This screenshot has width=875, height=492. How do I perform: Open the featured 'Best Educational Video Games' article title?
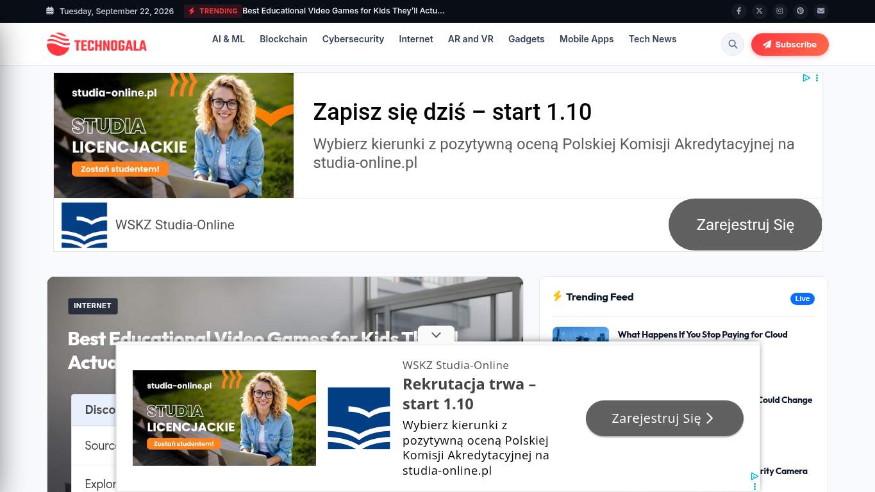tap(263, 349)
